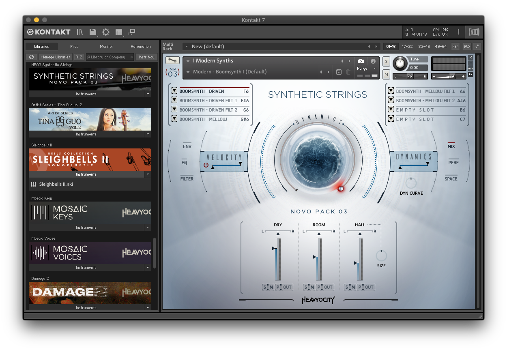Click the instrument info icon
Screen dimensions: 507x350
click(x=373, y=61)
